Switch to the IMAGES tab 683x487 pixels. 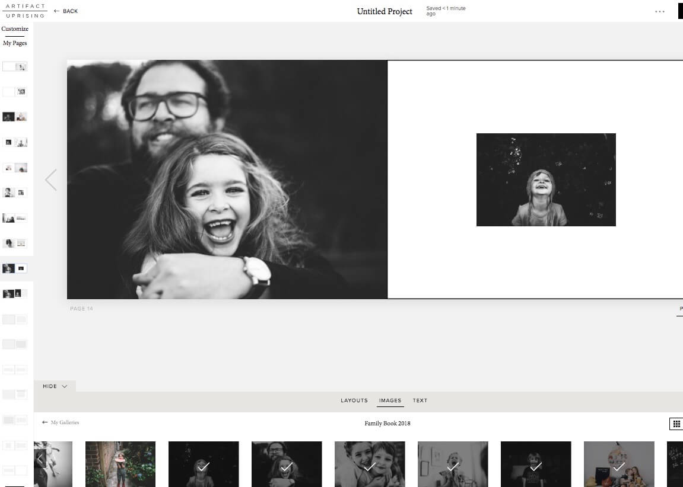tap(390, 401)
